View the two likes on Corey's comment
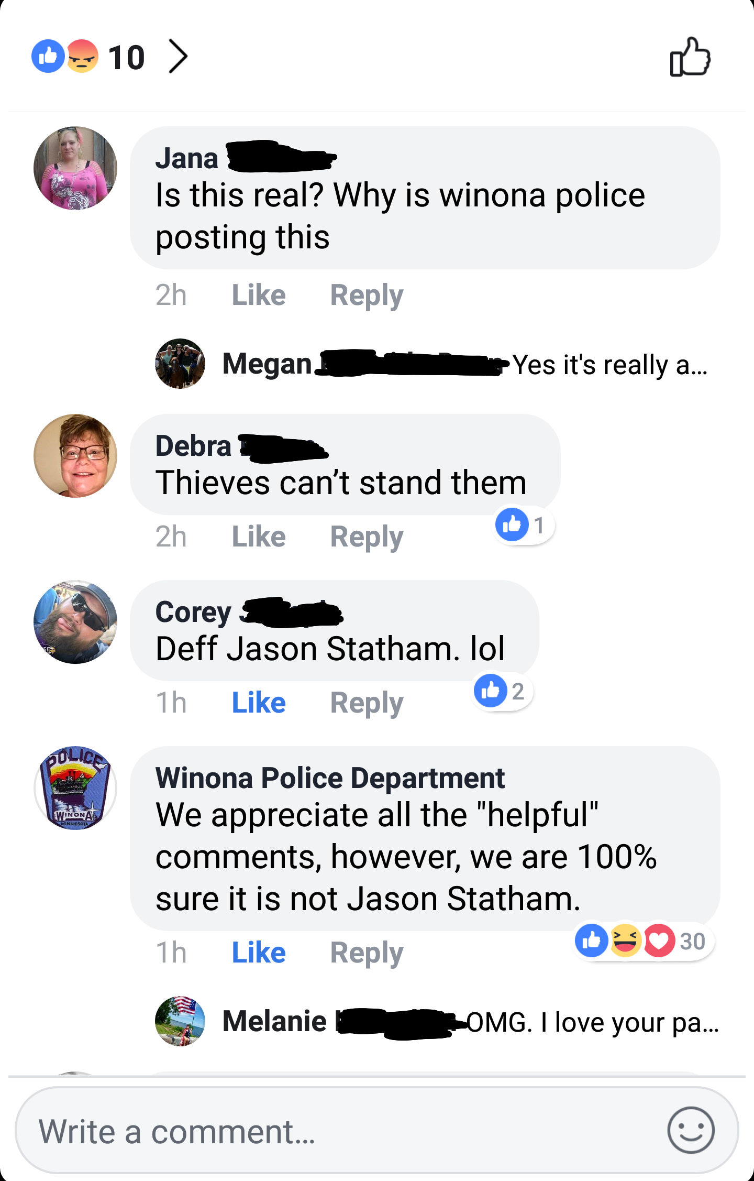 (x=502, y=691)
